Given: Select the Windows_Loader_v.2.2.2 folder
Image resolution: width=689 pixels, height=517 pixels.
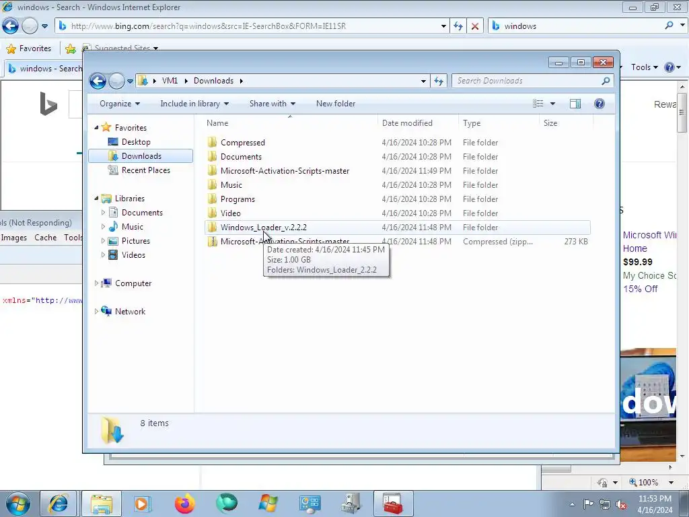Looking at the screenshot, I should [263, 228].
